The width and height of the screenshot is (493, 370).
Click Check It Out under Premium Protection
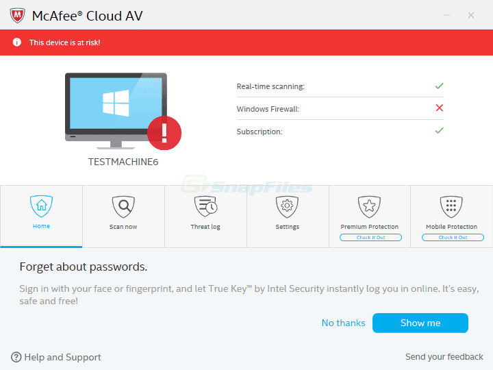point(370,238)
